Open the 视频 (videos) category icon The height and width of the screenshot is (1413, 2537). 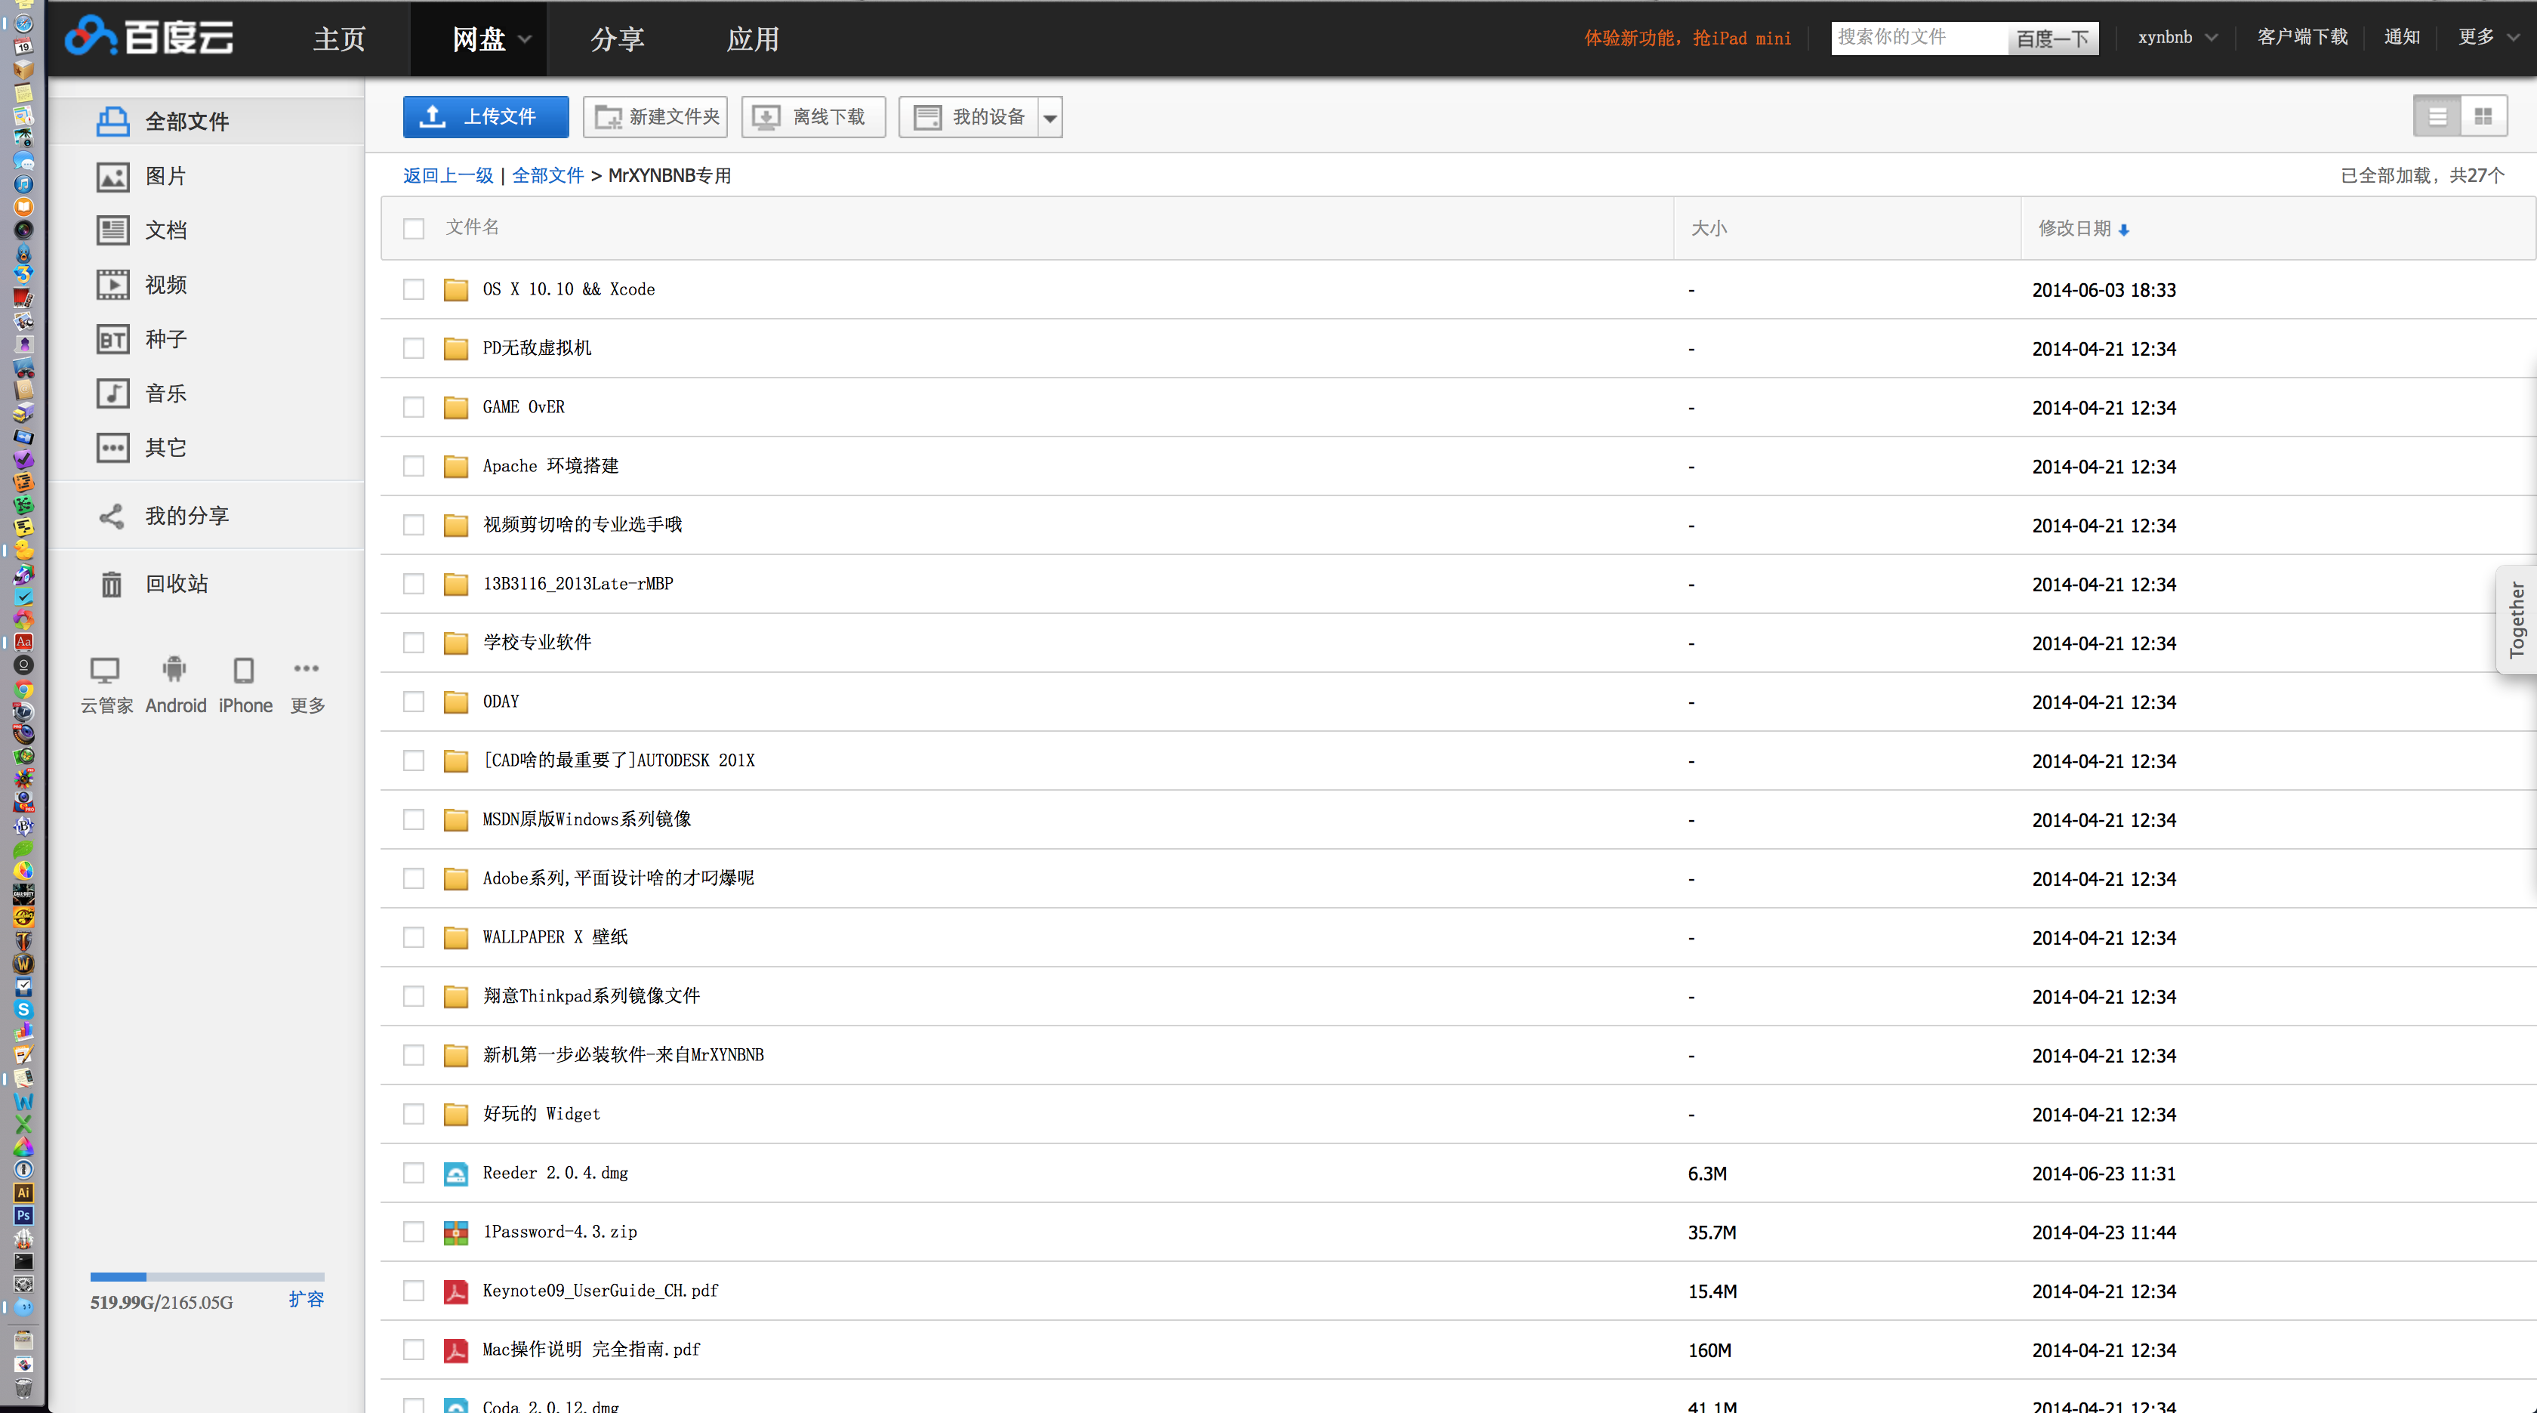[113, 285]
